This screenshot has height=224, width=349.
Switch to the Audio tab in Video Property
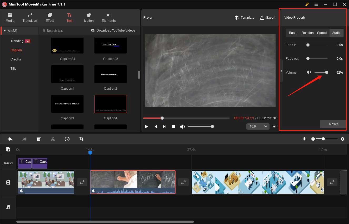pos(336,33)
